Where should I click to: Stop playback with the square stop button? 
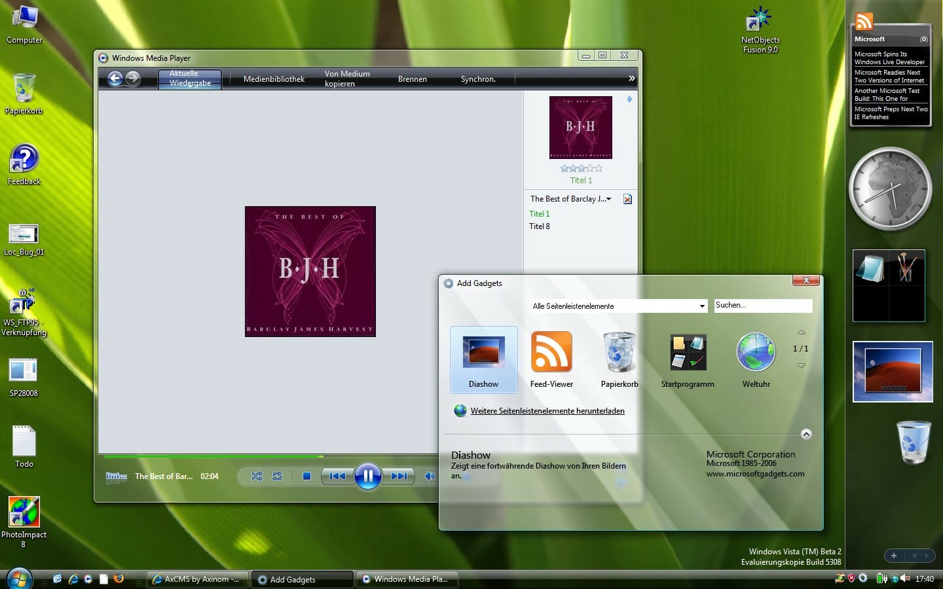coord(306,476)
